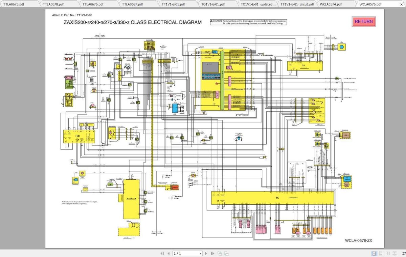Enable single page view mode

(374, 253)
